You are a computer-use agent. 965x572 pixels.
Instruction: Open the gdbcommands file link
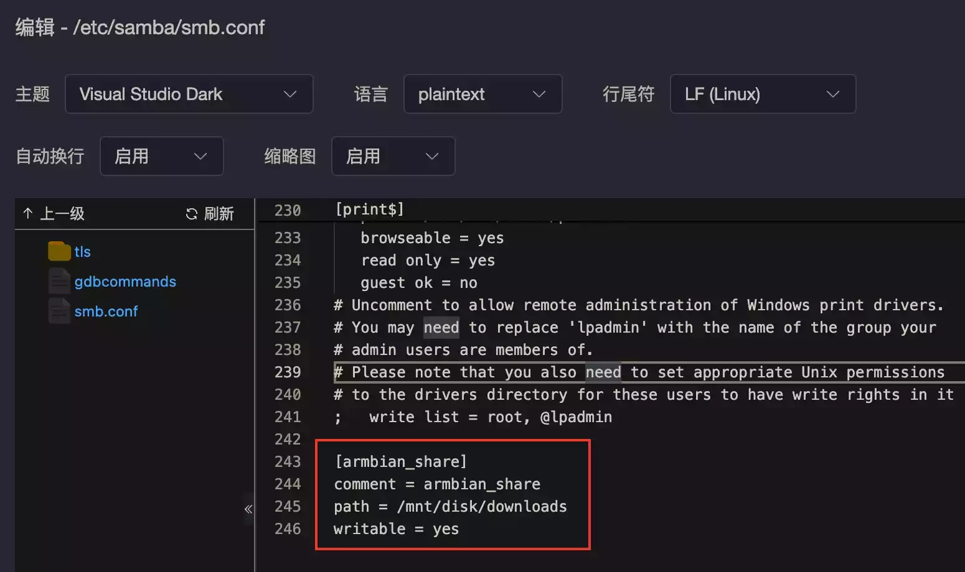125,282
